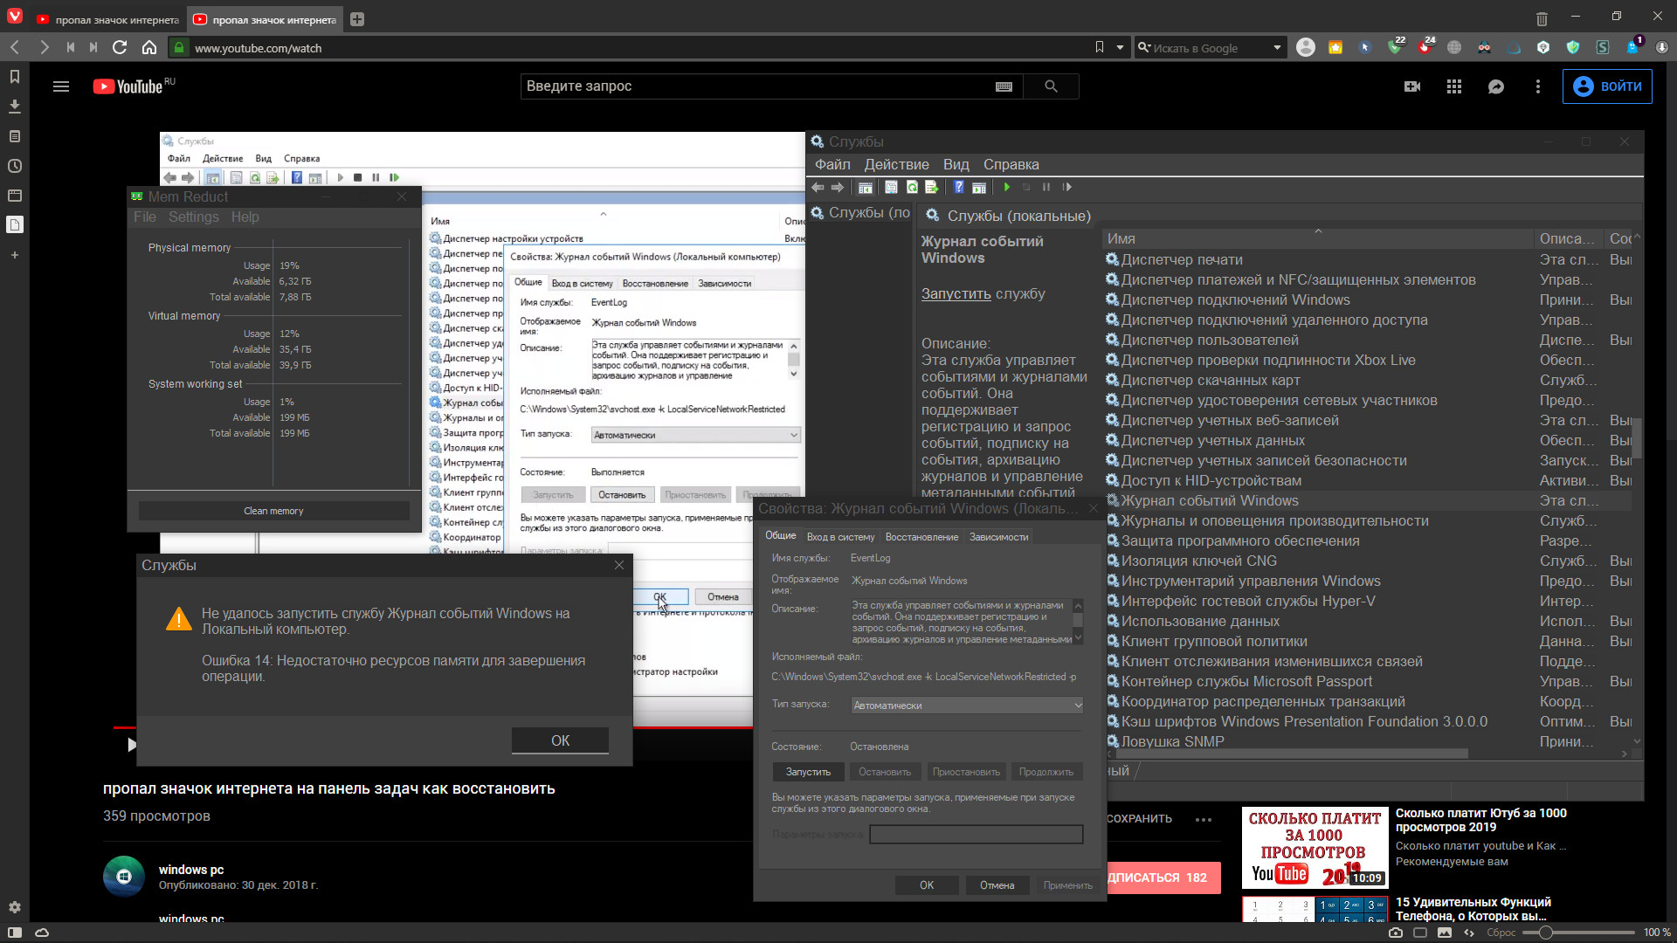Open the Сколько платит Ютуб video thumbnail

pos(1315,848)
